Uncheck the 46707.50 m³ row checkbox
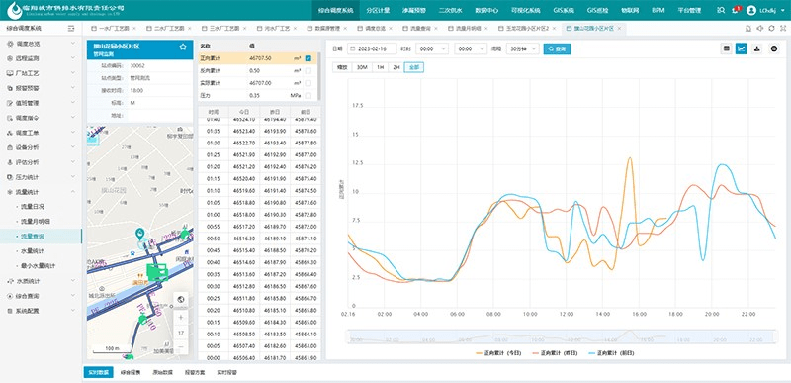791x383 pixels. pyautogui.click(x=308, y=58)
